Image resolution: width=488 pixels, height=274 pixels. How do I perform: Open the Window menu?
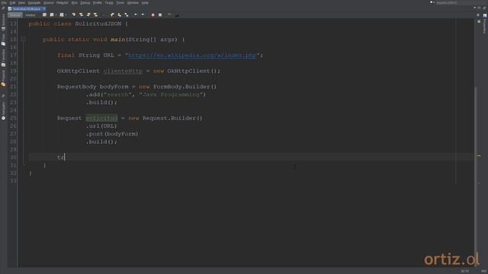pyautogui.click(x=133, y=3)
